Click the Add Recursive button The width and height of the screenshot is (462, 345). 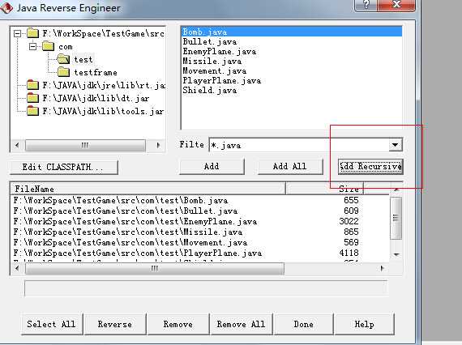(x=370, y=167)
